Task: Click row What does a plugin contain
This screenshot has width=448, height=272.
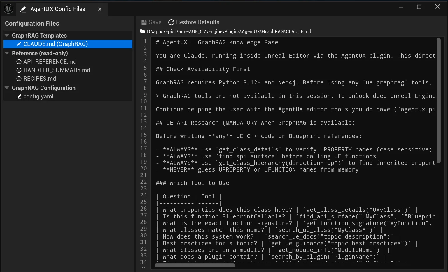Action: coord(271,257)
